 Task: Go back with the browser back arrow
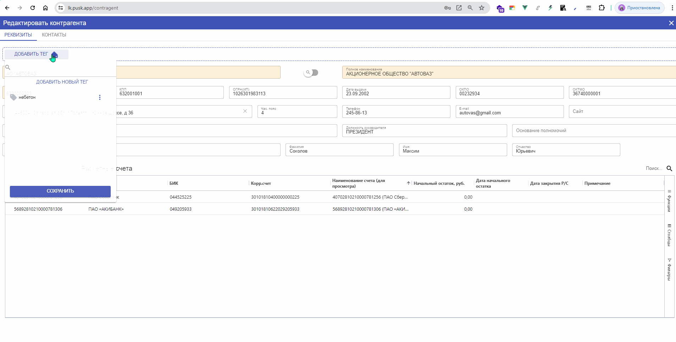point(7,8)
